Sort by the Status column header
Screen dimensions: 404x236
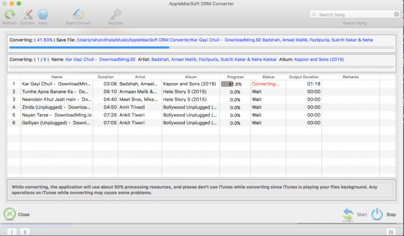click(x=268, y=77)
